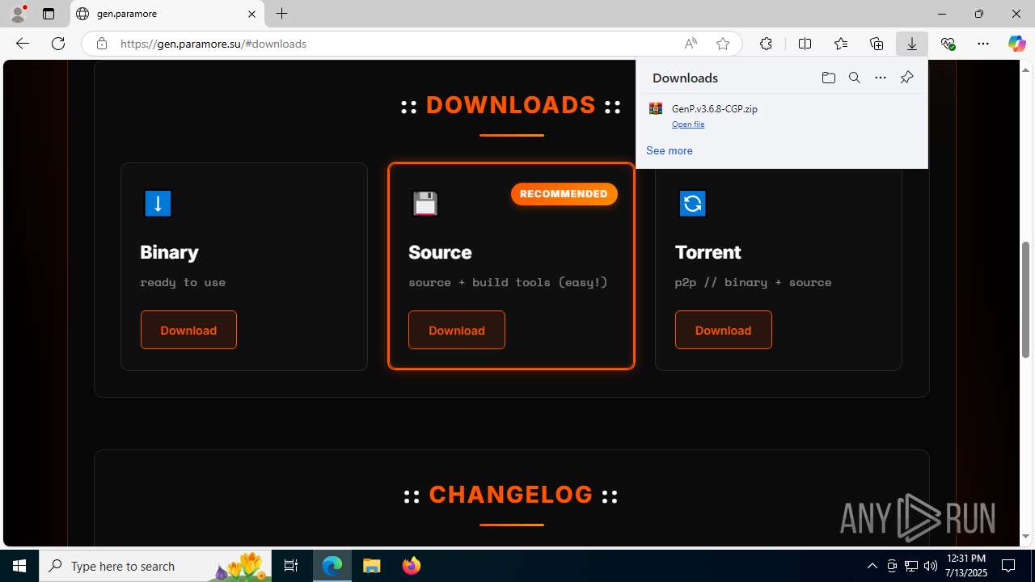Add this page to favorites star
This screenshot has height=582, width=1035.
point(723,44)
